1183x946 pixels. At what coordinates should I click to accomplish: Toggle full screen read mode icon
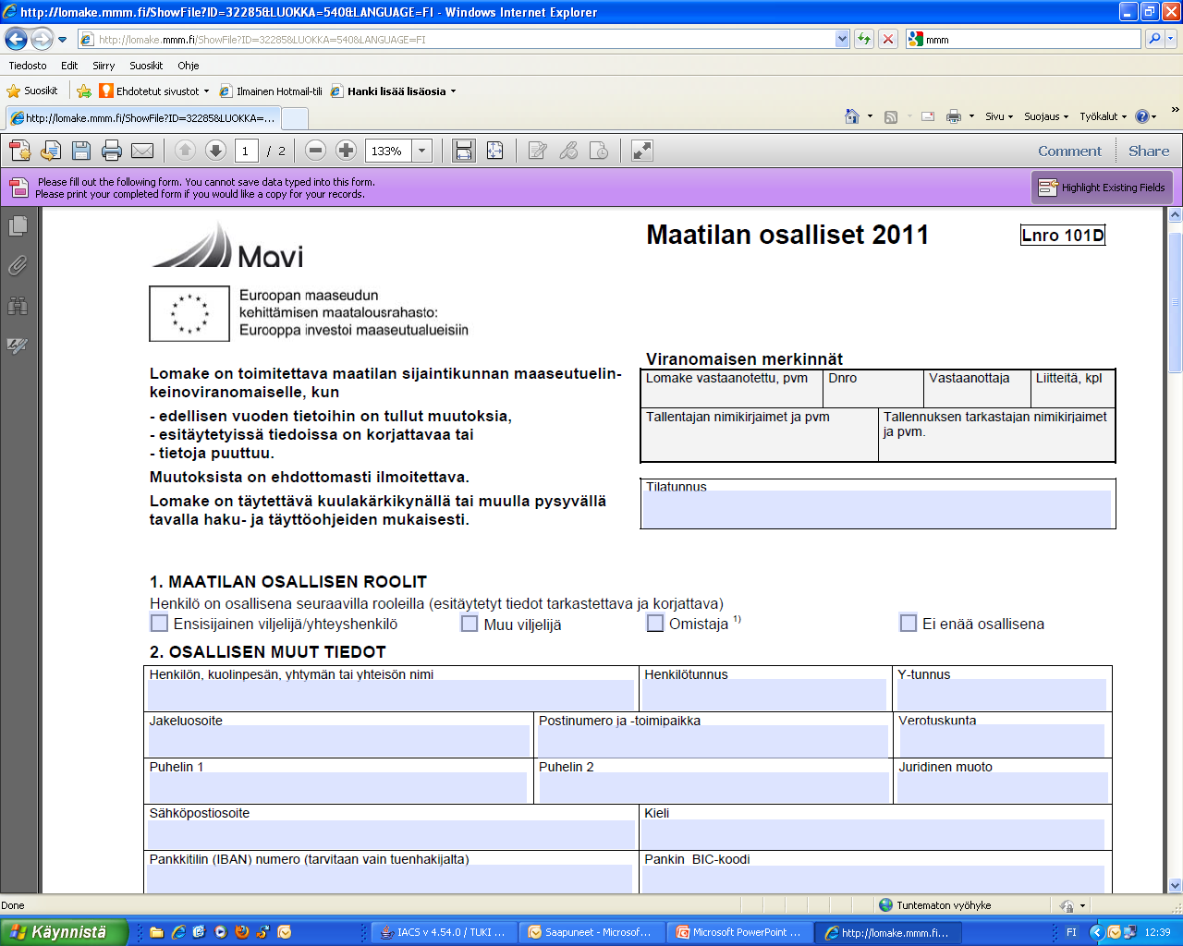[642, 151]
